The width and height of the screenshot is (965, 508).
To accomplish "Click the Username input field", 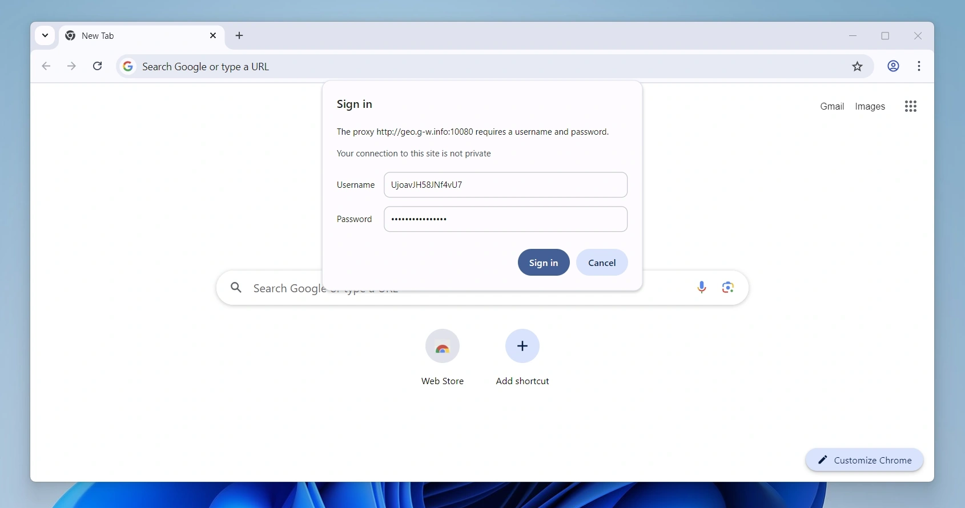I will pos(505,185).
